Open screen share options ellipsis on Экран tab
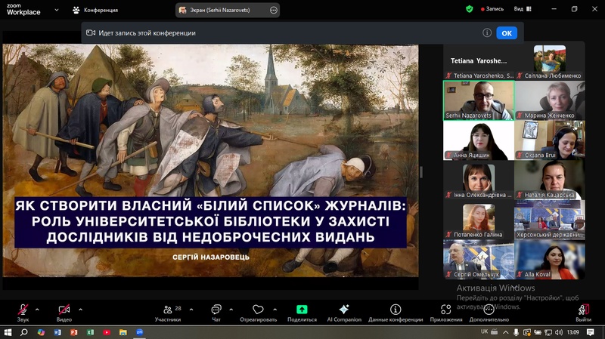The image size is (605, 339). tap(274, 10)
